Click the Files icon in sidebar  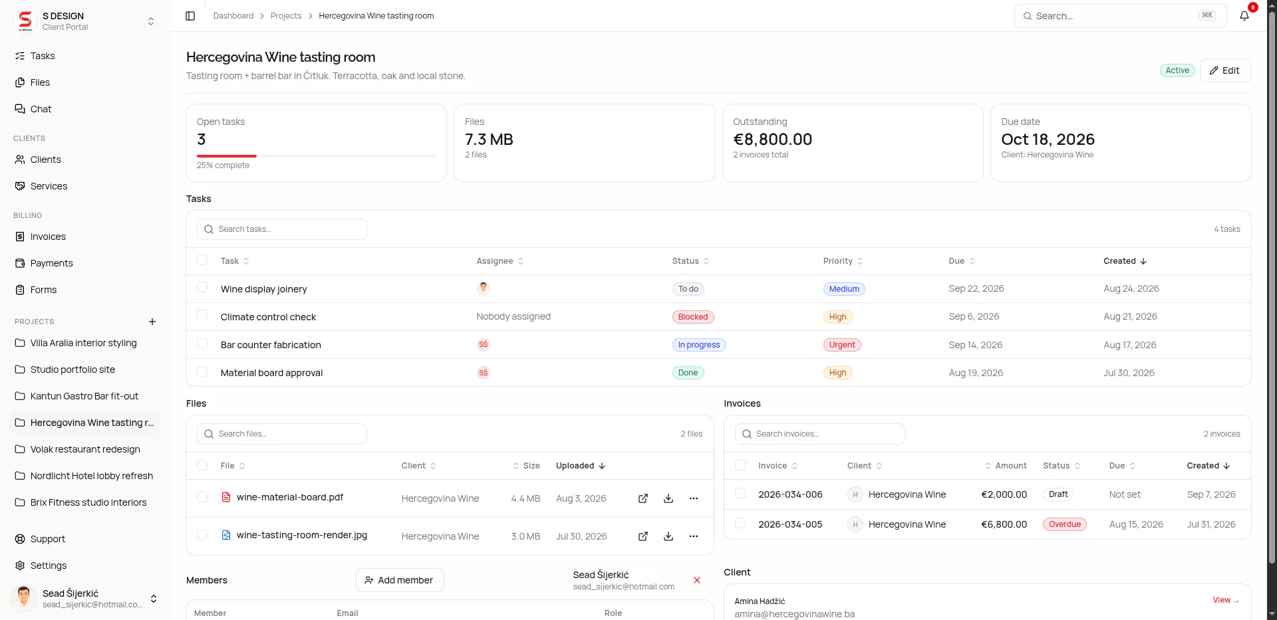tap(20, 82)
